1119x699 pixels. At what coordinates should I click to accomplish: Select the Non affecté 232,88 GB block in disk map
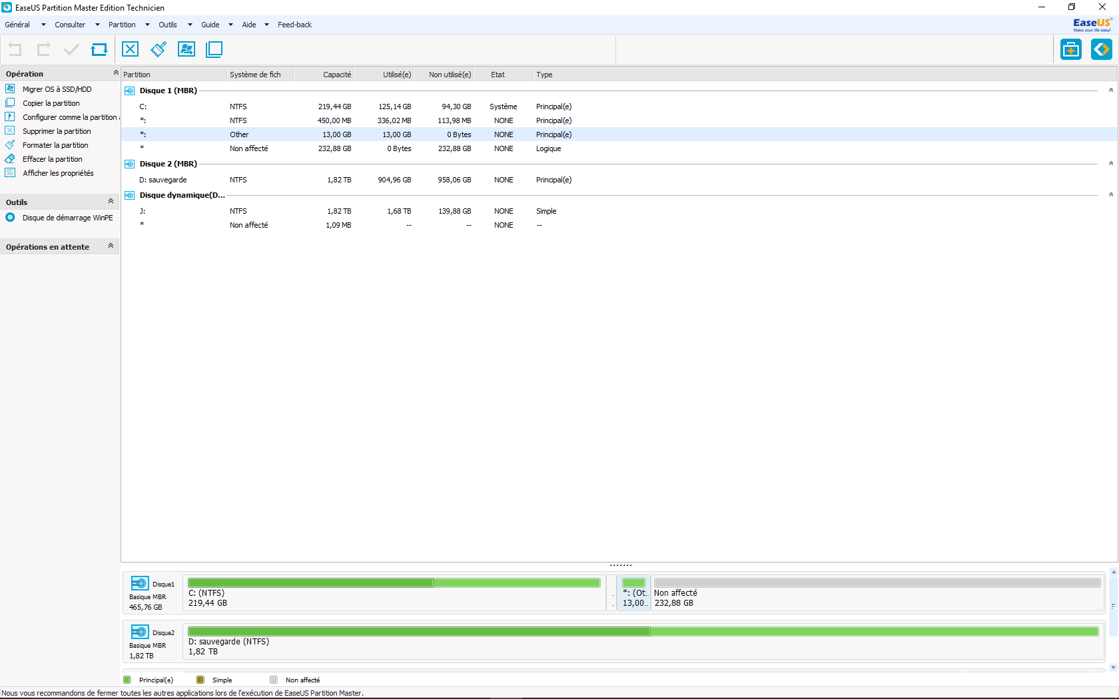(x=877, y=592)
